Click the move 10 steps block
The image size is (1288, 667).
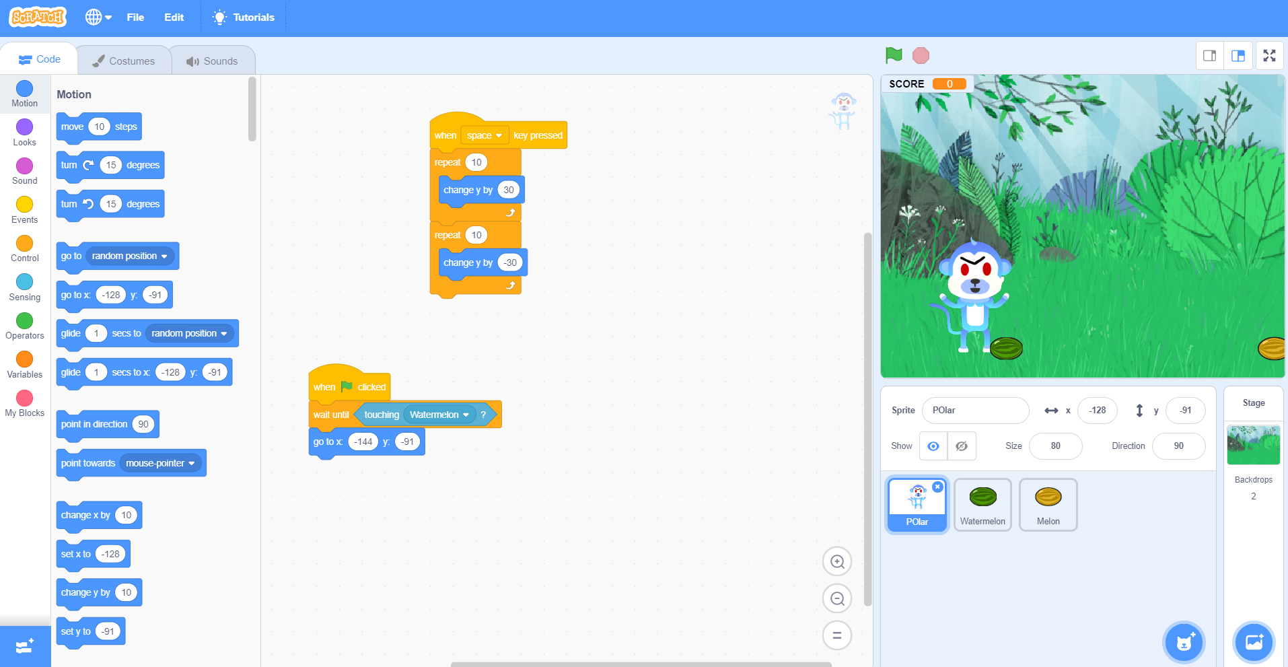pos(99,127)
